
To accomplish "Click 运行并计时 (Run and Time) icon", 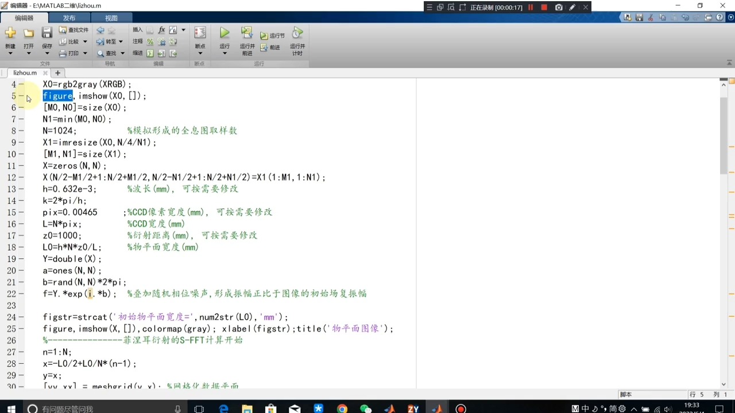I will coord(297,33).
